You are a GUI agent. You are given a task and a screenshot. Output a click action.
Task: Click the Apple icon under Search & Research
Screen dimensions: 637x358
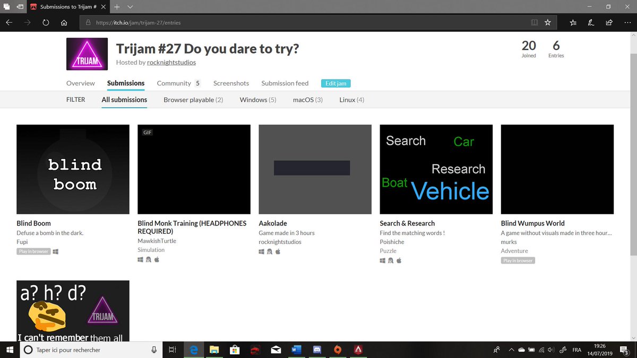click(x=399, y=260)
